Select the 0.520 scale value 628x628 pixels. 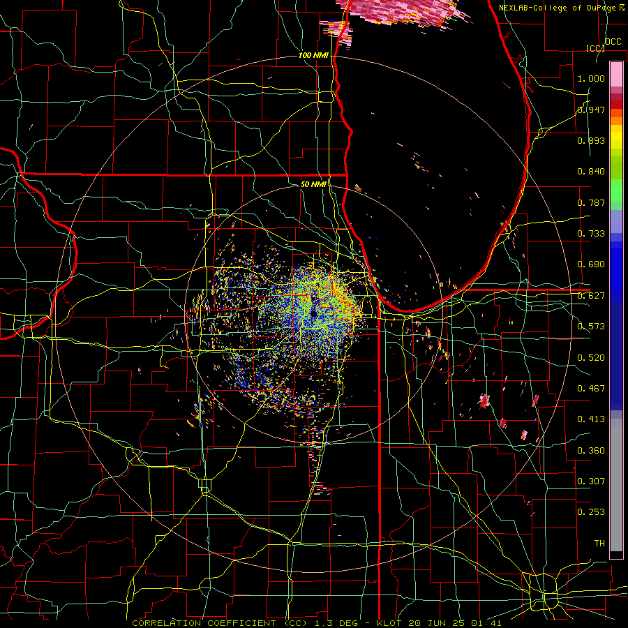591,358
